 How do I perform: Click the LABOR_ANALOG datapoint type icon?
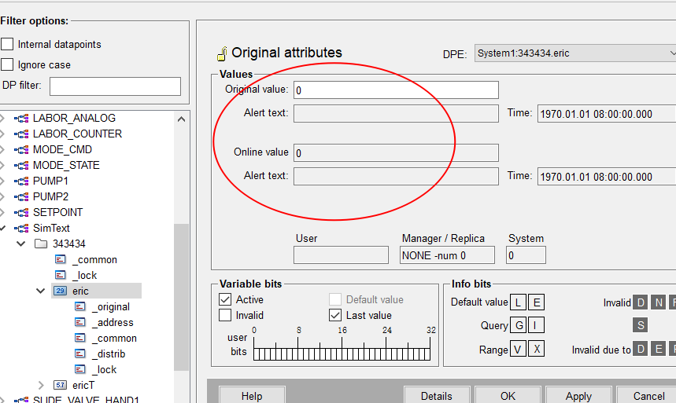(21, 119)
